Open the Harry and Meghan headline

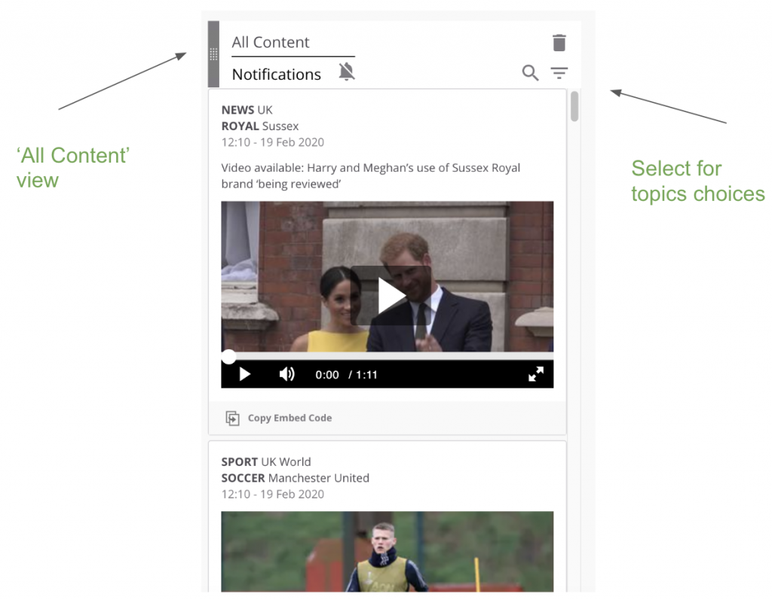(370, 175)
